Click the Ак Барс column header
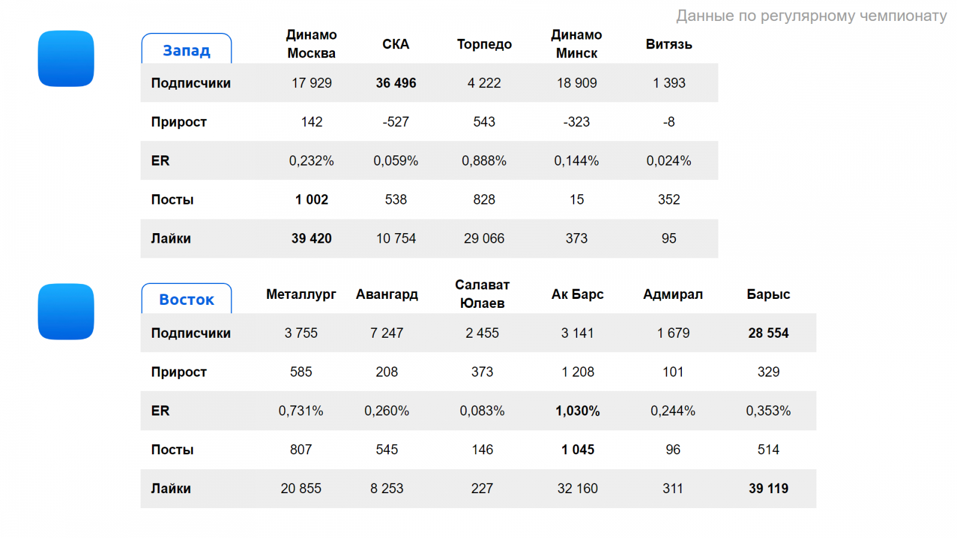The width and height of the screenshot is (957, 538). click(577, 294)
